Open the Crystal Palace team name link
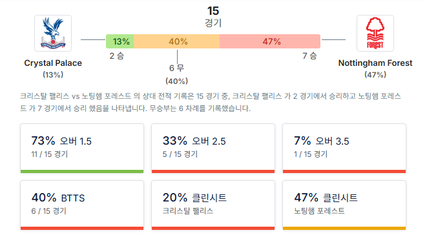The image size is (427, 237). [53, 63]
